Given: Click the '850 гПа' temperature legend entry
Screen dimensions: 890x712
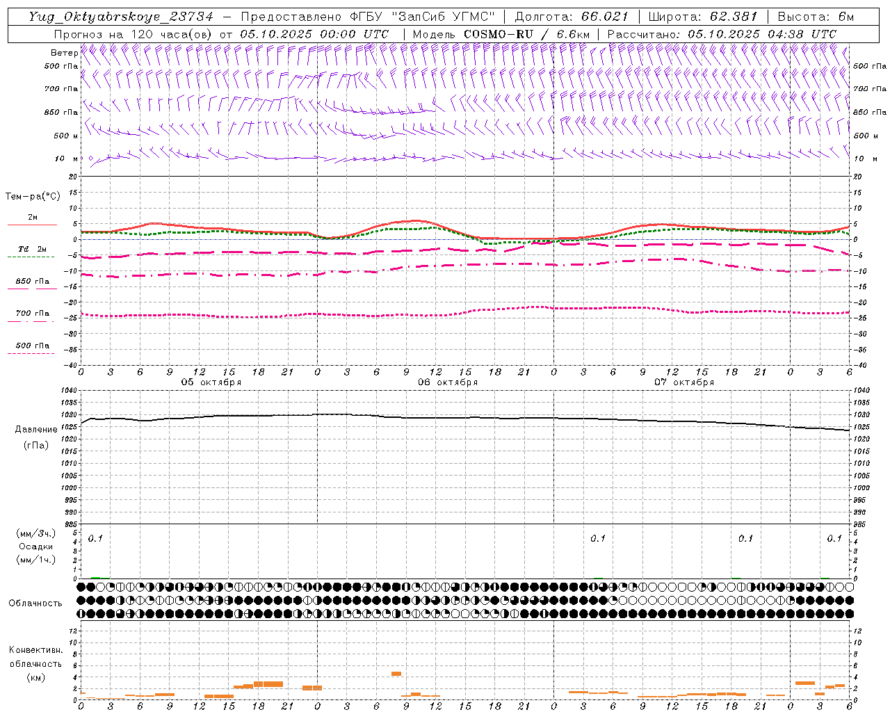Looking at the screenshot, I should click(x=32, y=282).
